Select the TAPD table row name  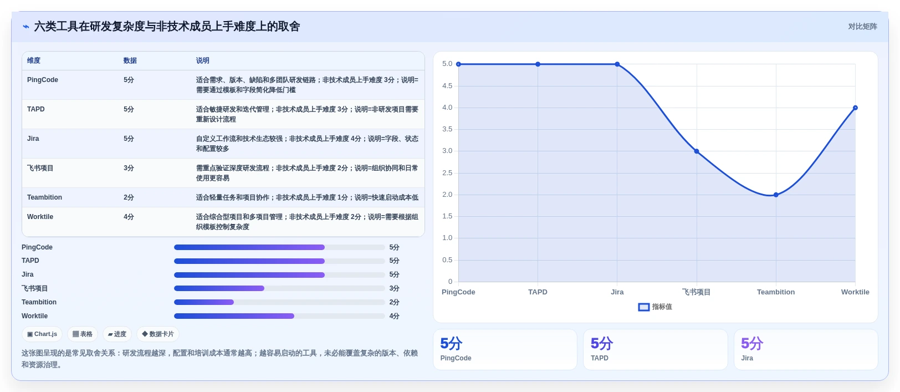coord(36,109)
